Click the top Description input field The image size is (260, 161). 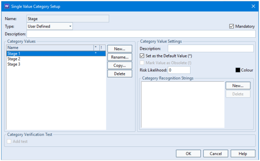(141, 34)
